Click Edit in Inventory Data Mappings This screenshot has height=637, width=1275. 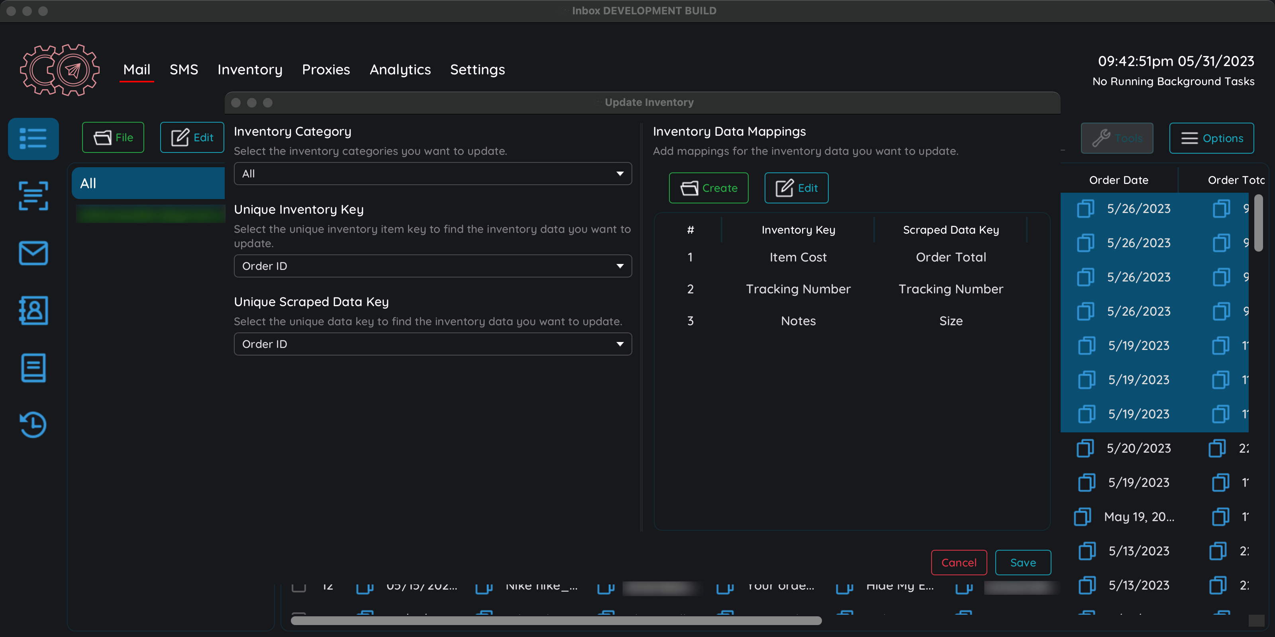pyautogui.click(x=796, y=188)
